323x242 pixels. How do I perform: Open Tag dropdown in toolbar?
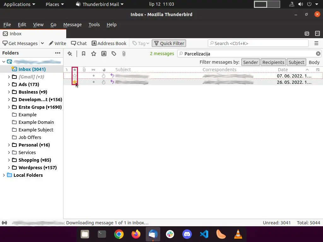[141, 43]
